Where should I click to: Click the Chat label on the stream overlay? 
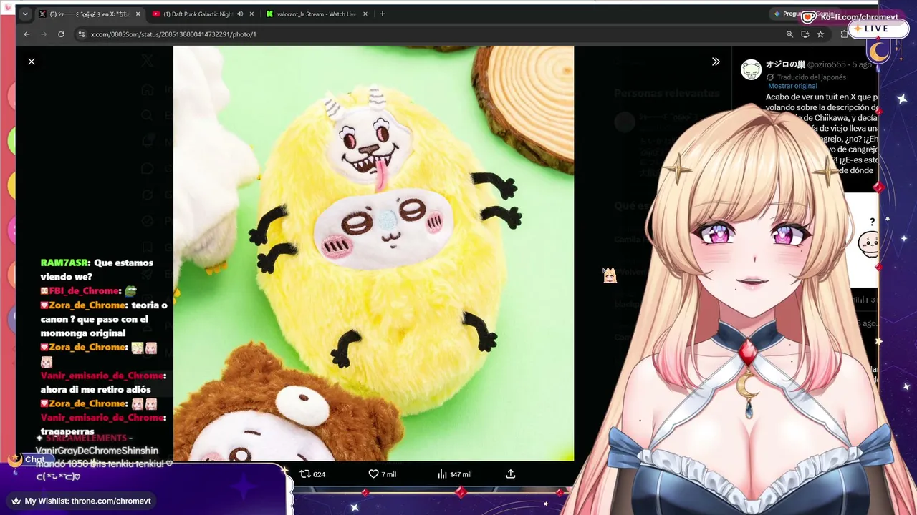pyautogui.click(x=34, y=460)
